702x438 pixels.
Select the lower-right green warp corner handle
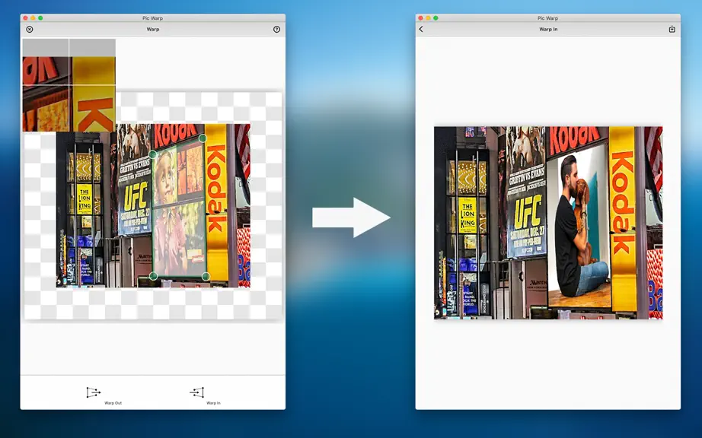tap(206, 277)
